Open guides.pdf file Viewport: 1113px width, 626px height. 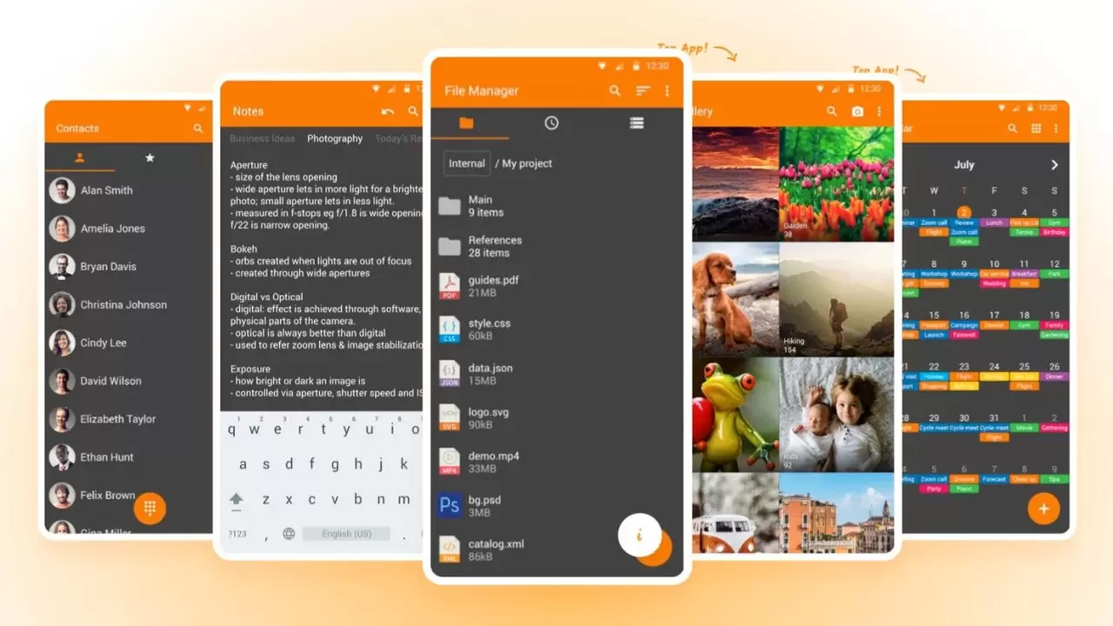click(x=556, y=286)
